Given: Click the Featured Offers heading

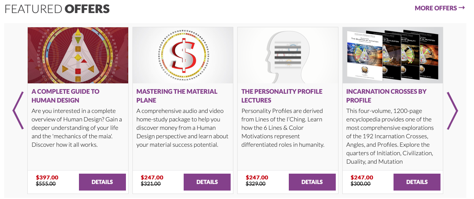Looking at the screenshot, I should click(x=57, y=9).
